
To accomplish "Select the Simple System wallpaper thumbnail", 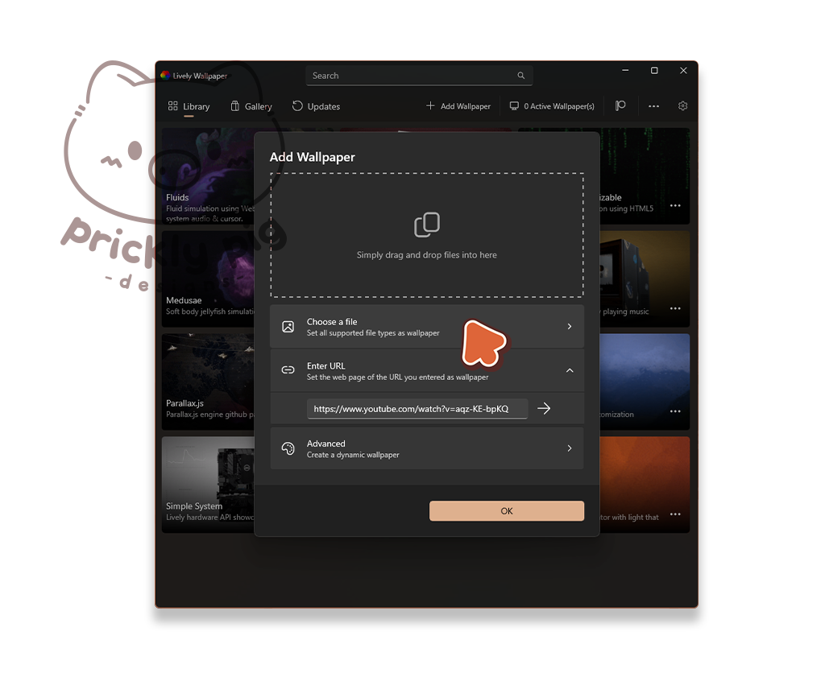I will point(209,485).
